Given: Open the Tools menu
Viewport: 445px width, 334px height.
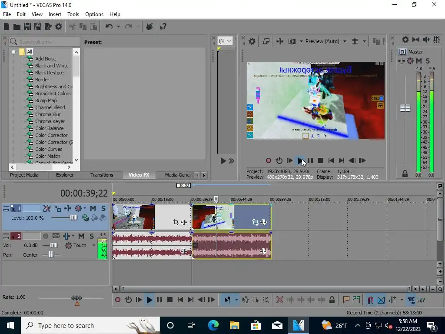Looking at the screenshot, I should pos(73,14).
